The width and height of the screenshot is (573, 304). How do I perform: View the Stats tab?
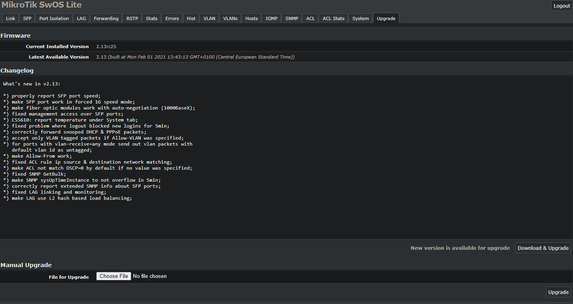(x=151, y=18)
